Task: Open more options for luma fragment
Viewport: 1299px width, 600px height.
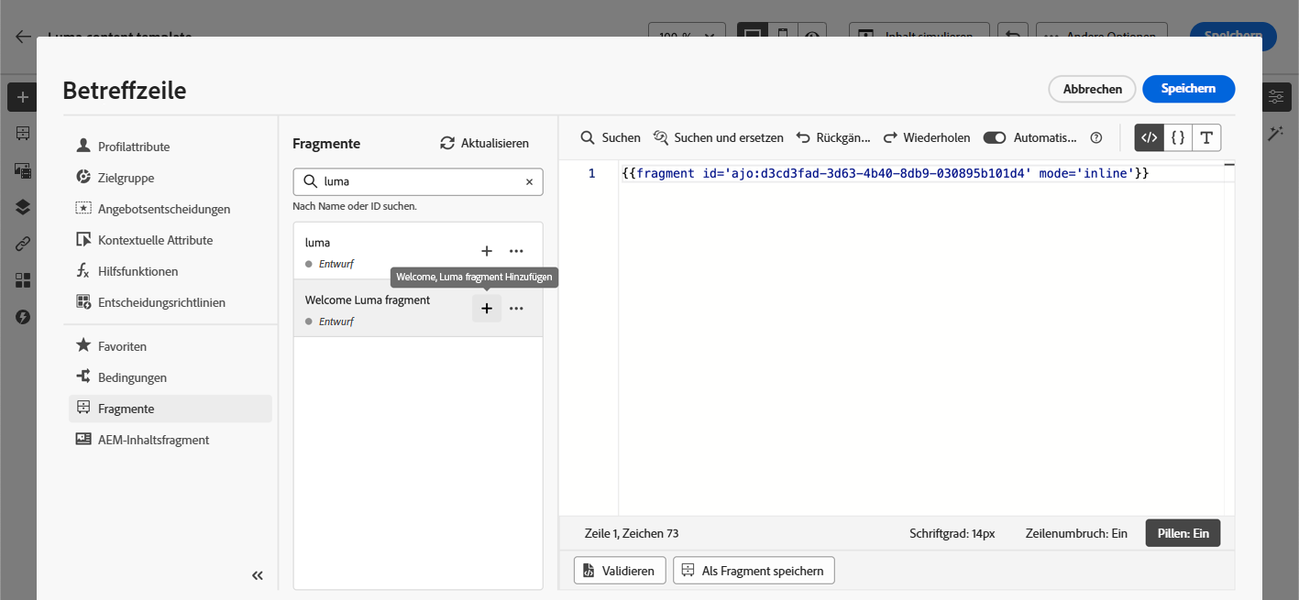Action: (516, 251)
